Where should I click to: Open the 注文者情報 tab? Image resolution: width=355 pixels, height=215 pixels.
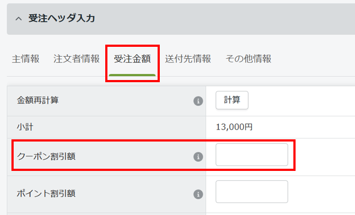click(x=76, y=59)
